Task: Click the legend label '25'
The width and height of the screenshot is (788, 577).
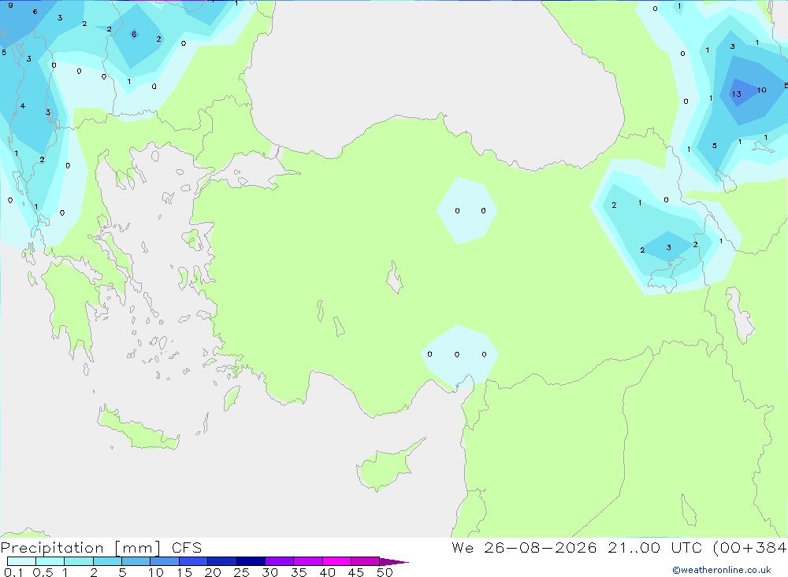Action: 241,572
